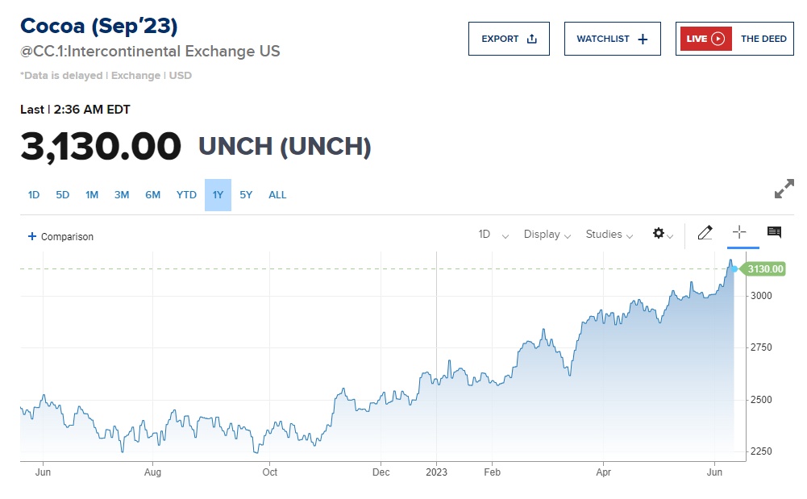Click the 3130.00 price label on axis
Viewport: 807px width, 499px height.
click(x=765, y=269)
